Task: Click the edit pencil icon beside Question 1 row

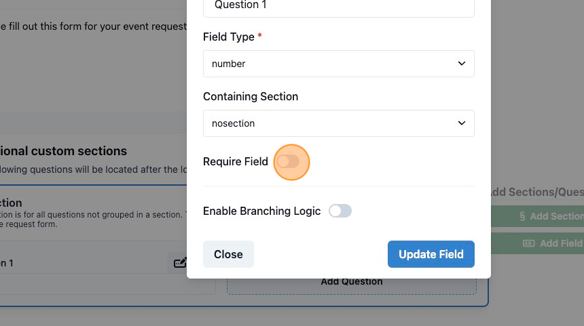Action: (180, 263)
